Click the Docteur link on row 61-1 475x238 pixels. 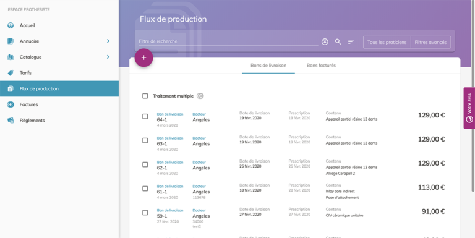point(199,186)
